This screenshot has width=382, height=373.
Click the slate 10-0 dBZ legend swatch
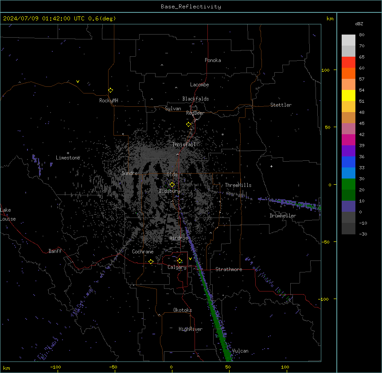click(348, 206)
